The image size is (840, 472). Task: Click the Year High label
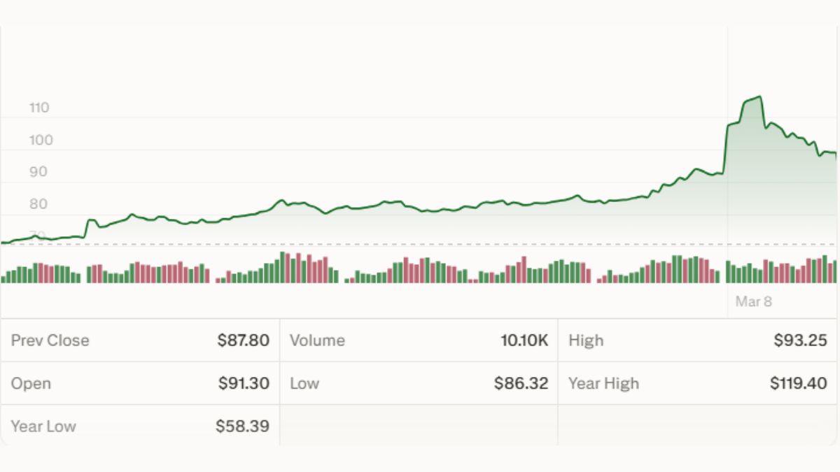pos(603,384)
